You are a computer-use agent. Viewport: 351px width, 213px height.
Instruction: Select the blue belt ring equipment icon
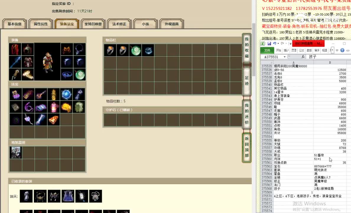[67, 75]
